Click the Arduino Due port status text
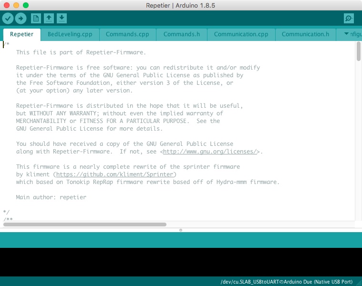Viewport: 362px width, 286px height. 286,282
